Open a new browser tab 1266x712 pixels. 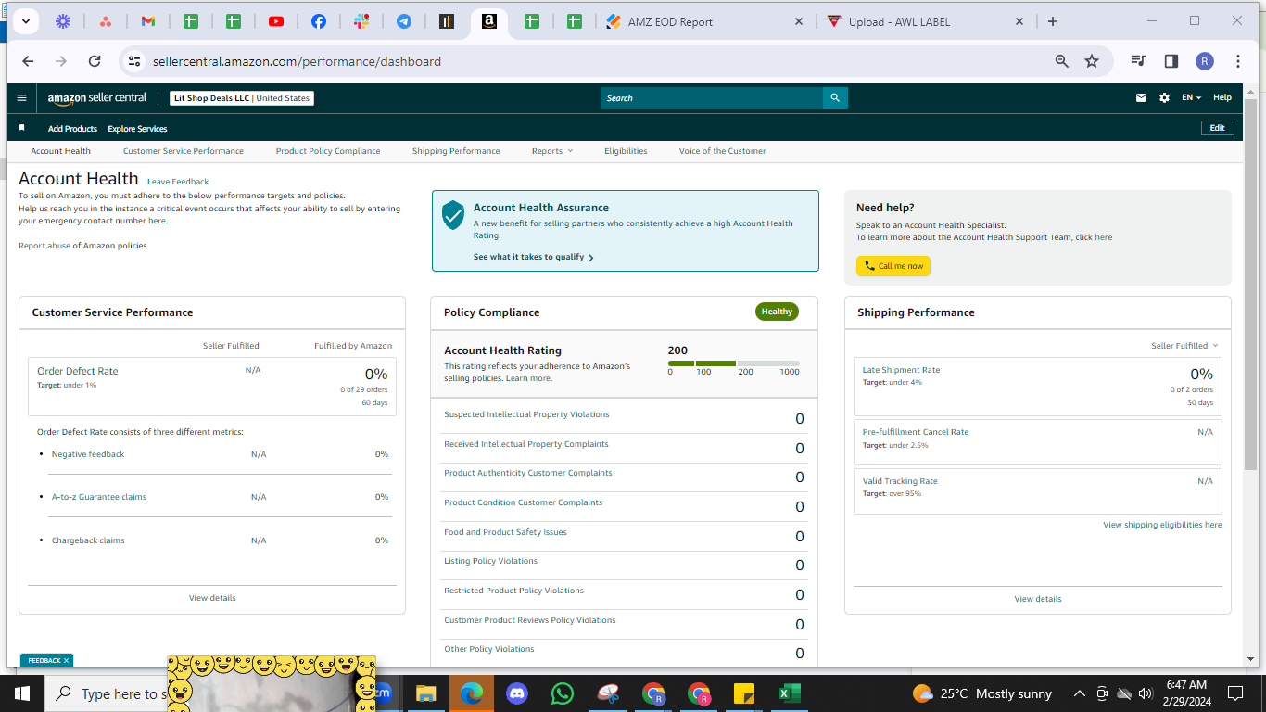[x=1053, y=21]
